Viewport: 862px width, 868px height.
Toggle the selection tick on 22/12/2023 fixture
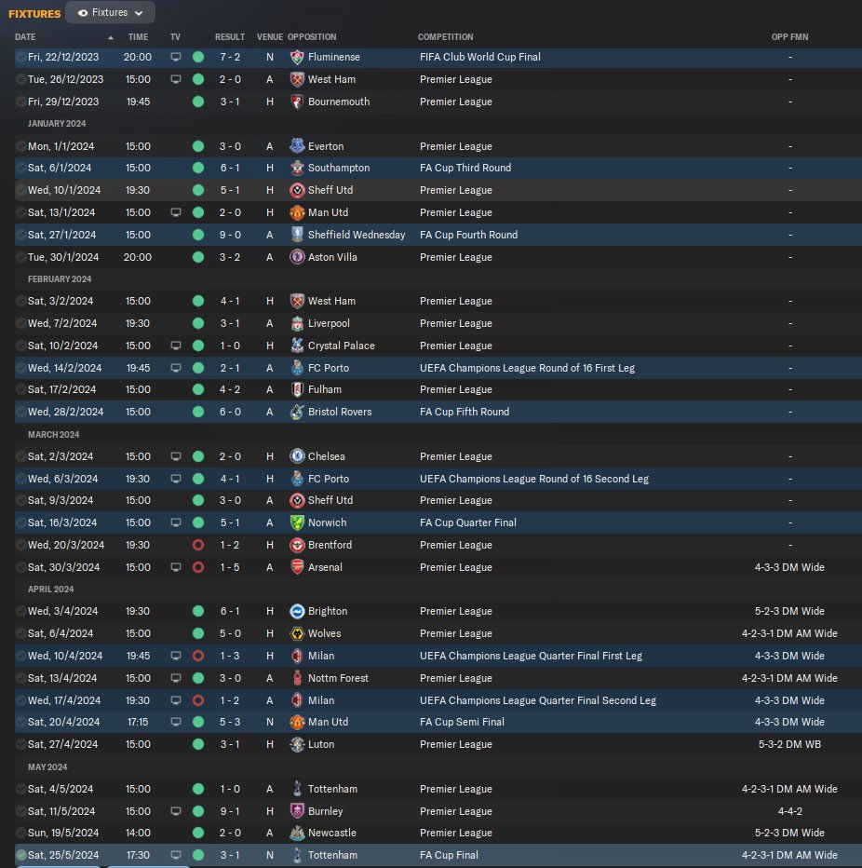point(21,57)
